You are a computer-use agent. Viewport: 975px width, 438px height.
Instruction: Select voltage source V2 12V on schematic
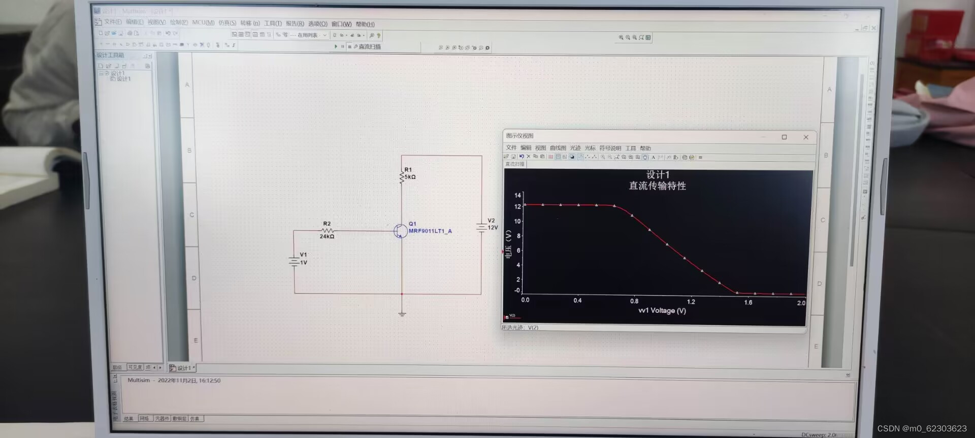point(481,228)
